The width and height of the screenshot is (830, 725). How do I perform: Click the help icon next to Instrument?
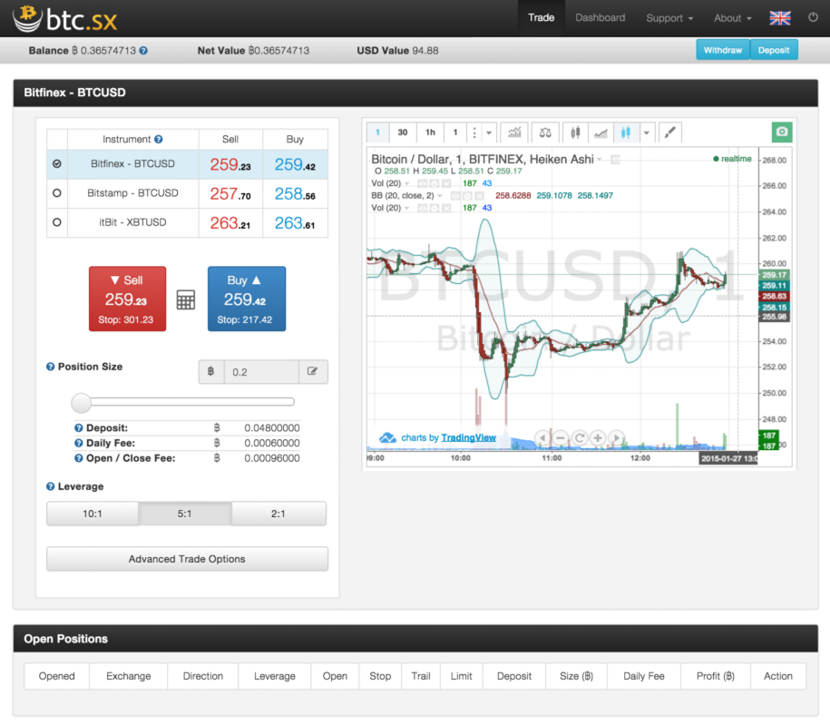(x=158, y=139)
